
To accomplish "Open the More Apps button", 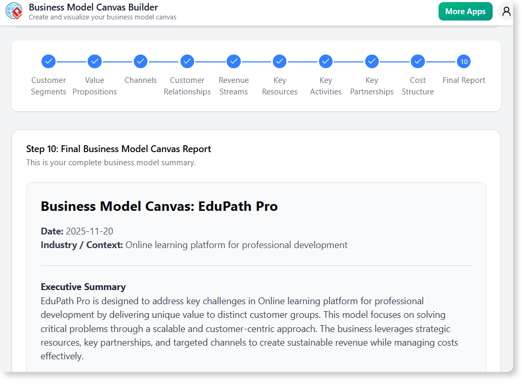I will click(465, 10).
